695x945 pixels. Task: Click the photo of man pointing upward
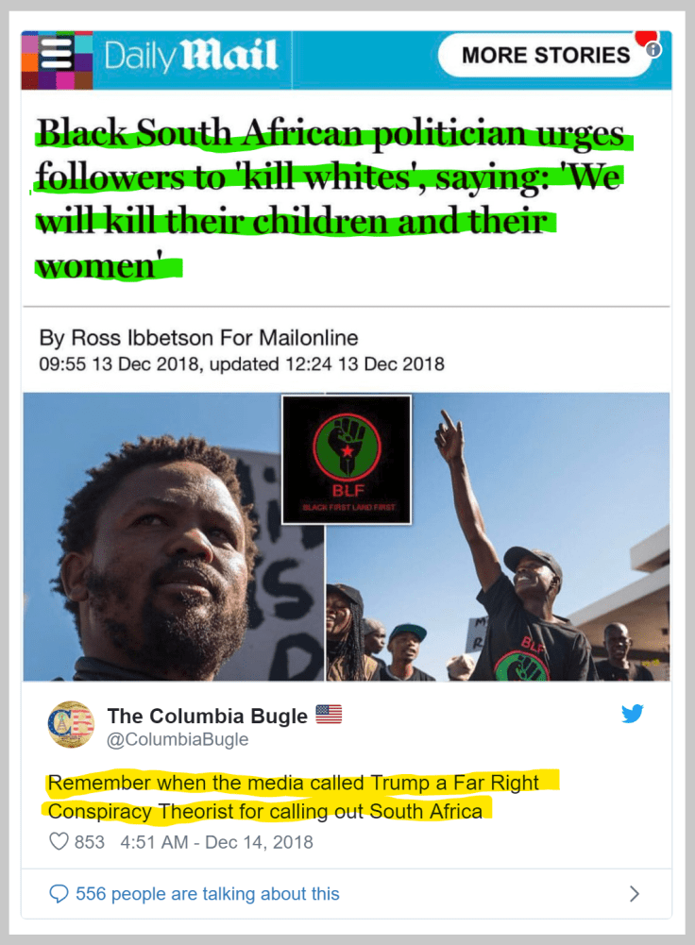pos(498,537)
